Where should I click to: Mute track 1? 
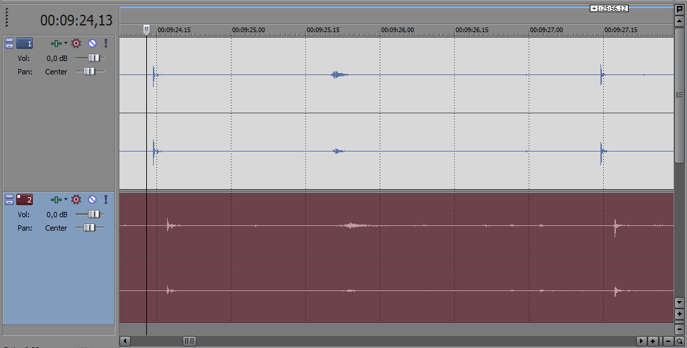pos(92,43)
